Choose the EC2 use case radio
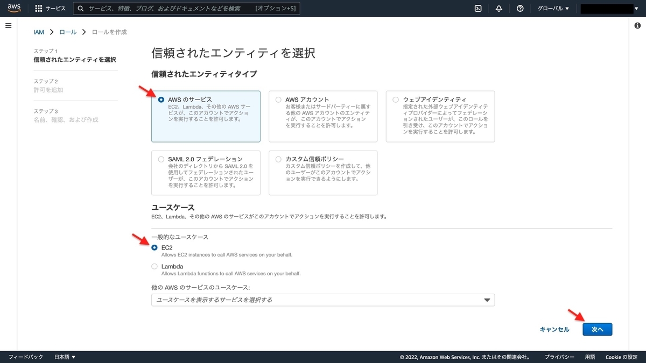Screen dimensions: 646x363 coord(155,247)
